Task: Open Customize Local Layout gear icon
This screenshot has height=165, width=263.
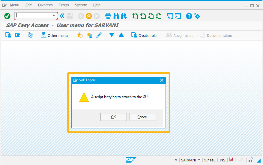Action: 197,16
